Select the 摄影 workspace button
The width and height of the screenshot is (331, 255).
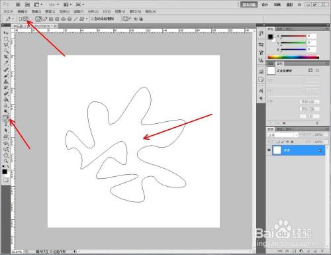tap(289, 5)
